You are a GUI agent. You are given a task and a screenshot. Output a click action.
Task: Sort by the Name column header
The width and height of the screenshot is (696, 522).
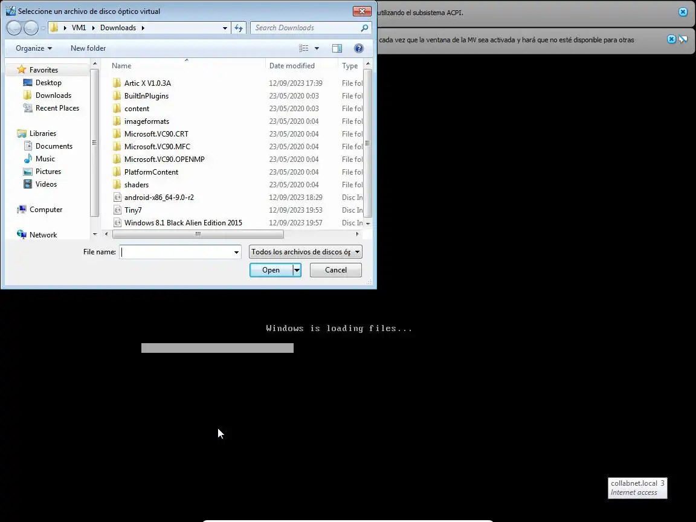[x=121, y=66]
